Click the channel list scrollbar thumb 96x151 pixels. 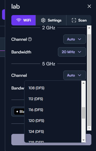(83, 113)
